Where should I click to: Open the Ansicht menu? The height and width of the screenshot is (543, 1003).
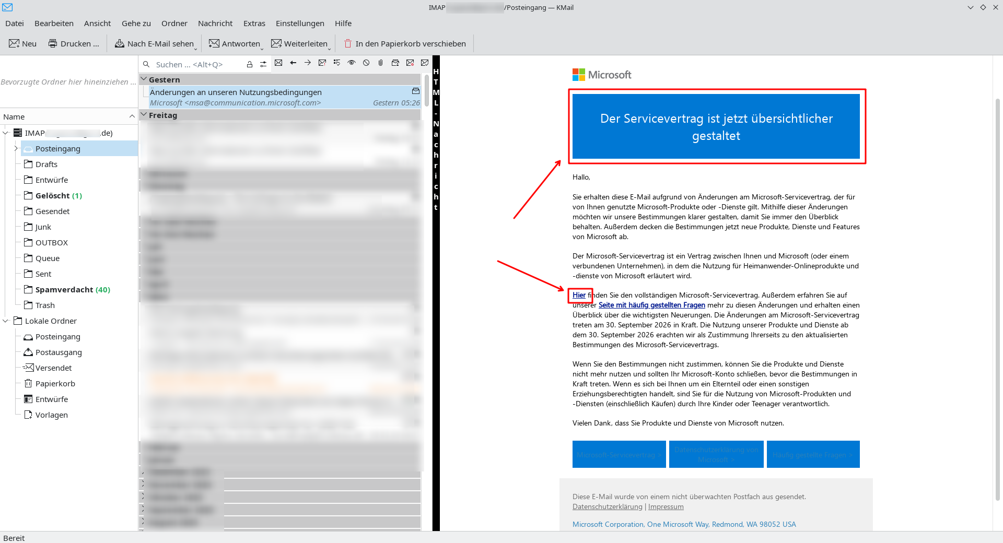[97, 23]
